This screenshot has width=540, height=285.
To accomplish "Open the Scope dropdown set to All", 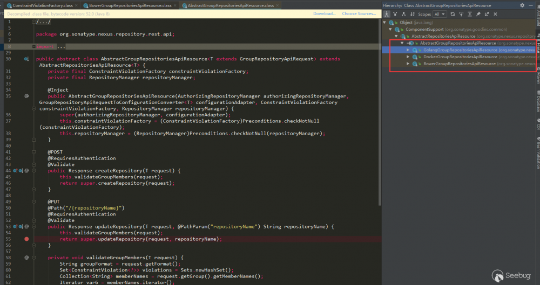I will (440, 14).
